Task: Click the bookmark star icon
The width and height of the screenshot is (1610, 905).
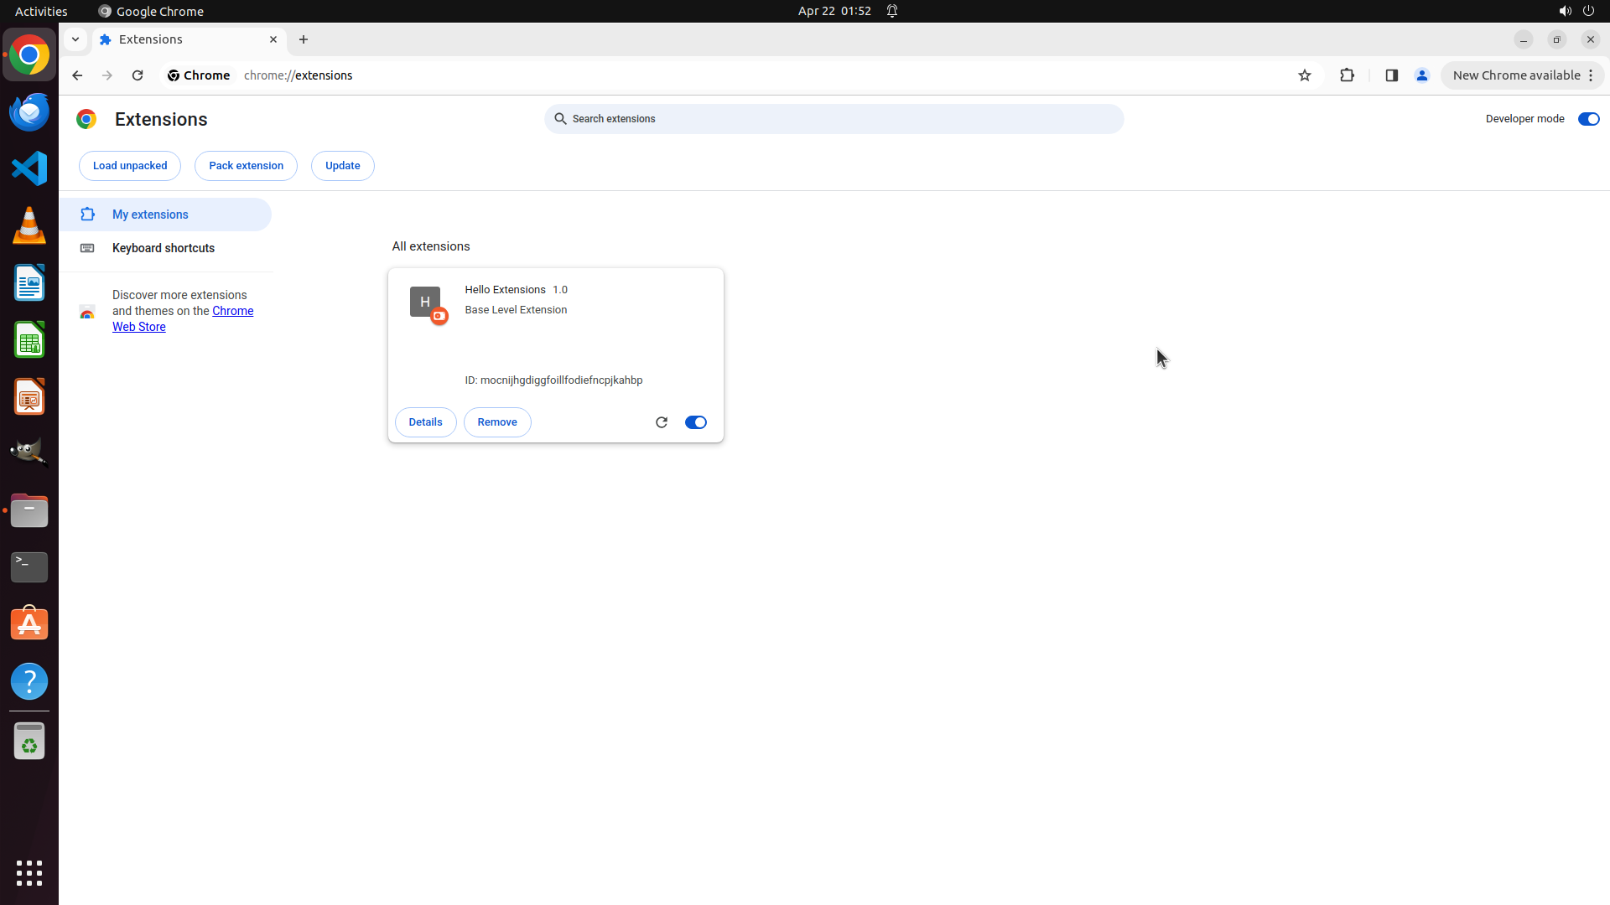Action: [1305, 75]
